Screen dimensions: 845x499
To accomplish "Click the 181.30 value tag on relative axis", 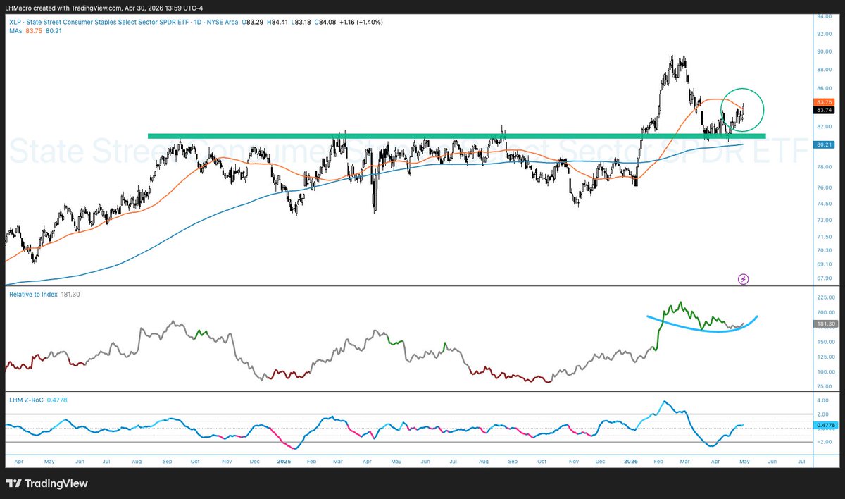I will tap(824, 324).
